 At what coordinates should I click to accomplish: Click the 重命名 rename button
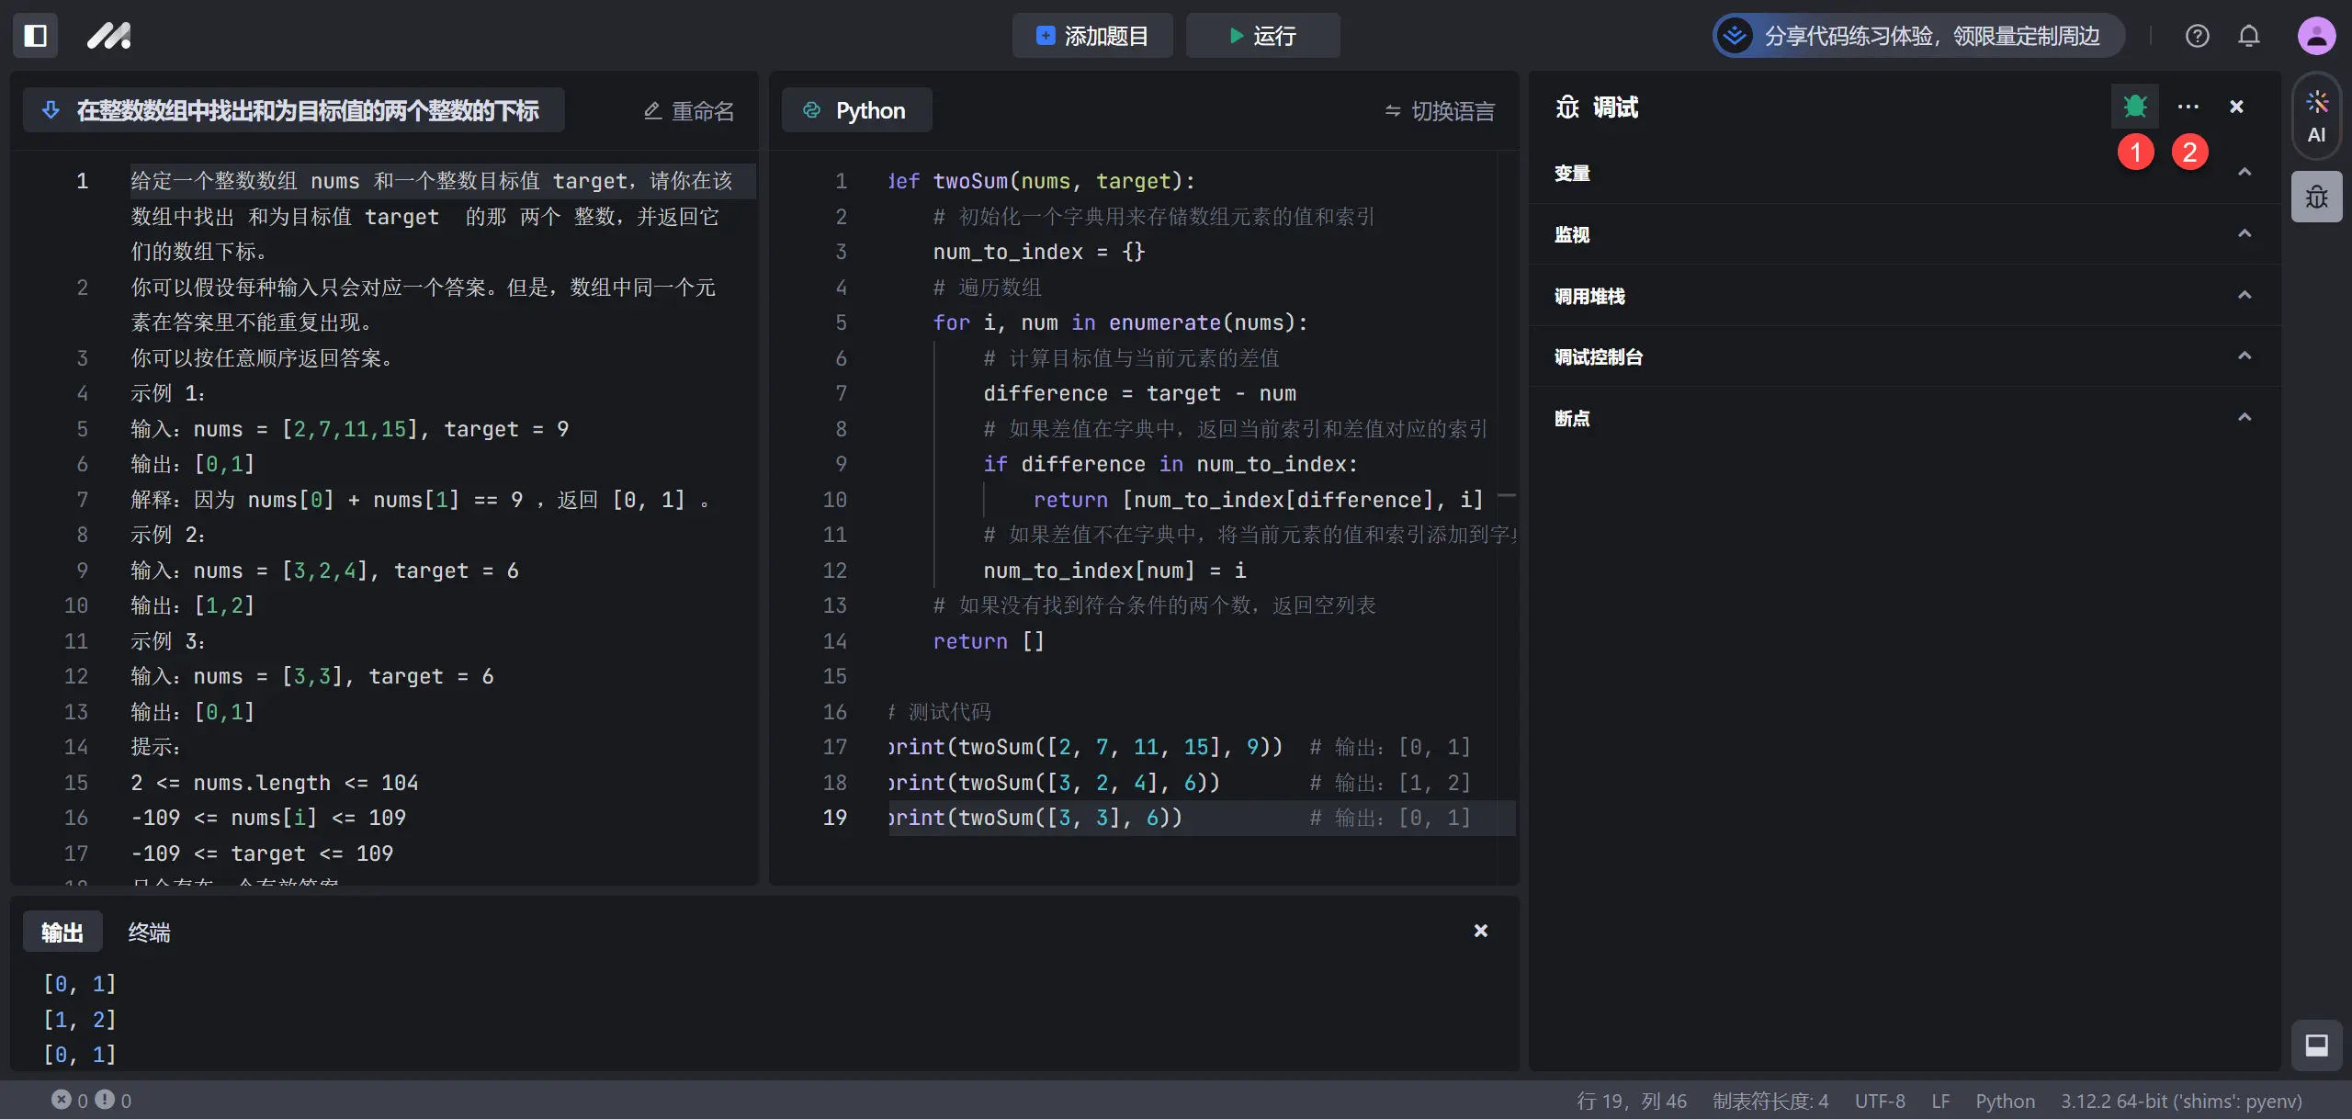(689, 110)
